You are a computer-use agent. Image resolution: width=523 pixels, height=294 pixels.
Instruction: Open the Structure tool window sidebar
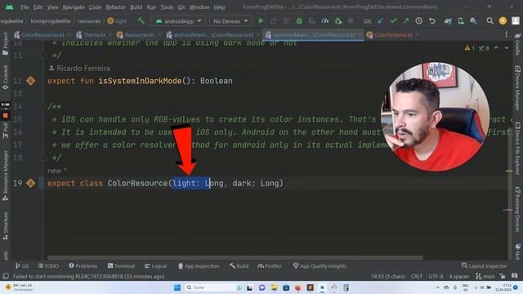coord(5,225)
